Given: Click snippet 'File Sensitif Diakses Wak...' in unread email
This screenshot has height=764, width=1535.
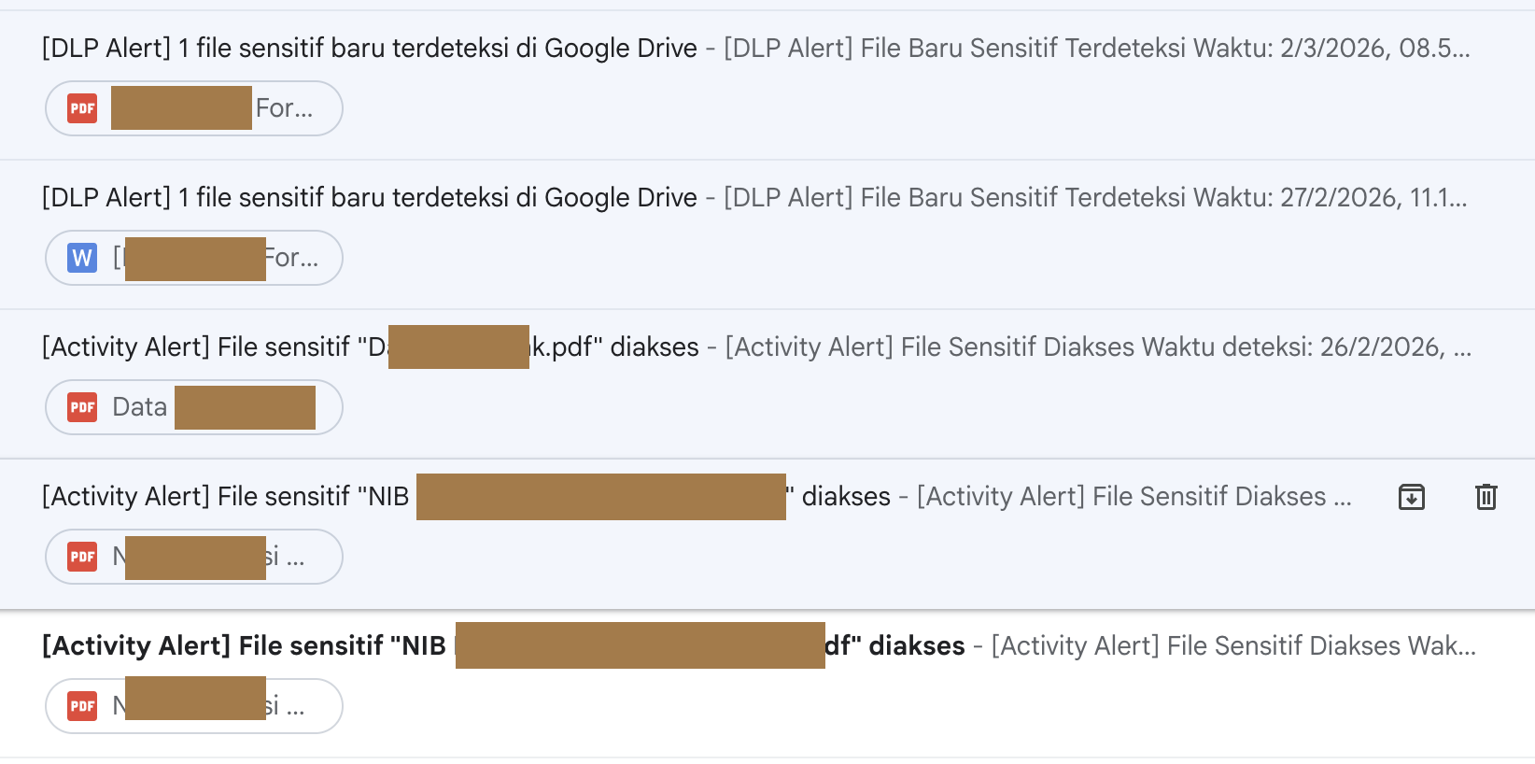Looking at the screenshot, I should [x=1232, y=646].
